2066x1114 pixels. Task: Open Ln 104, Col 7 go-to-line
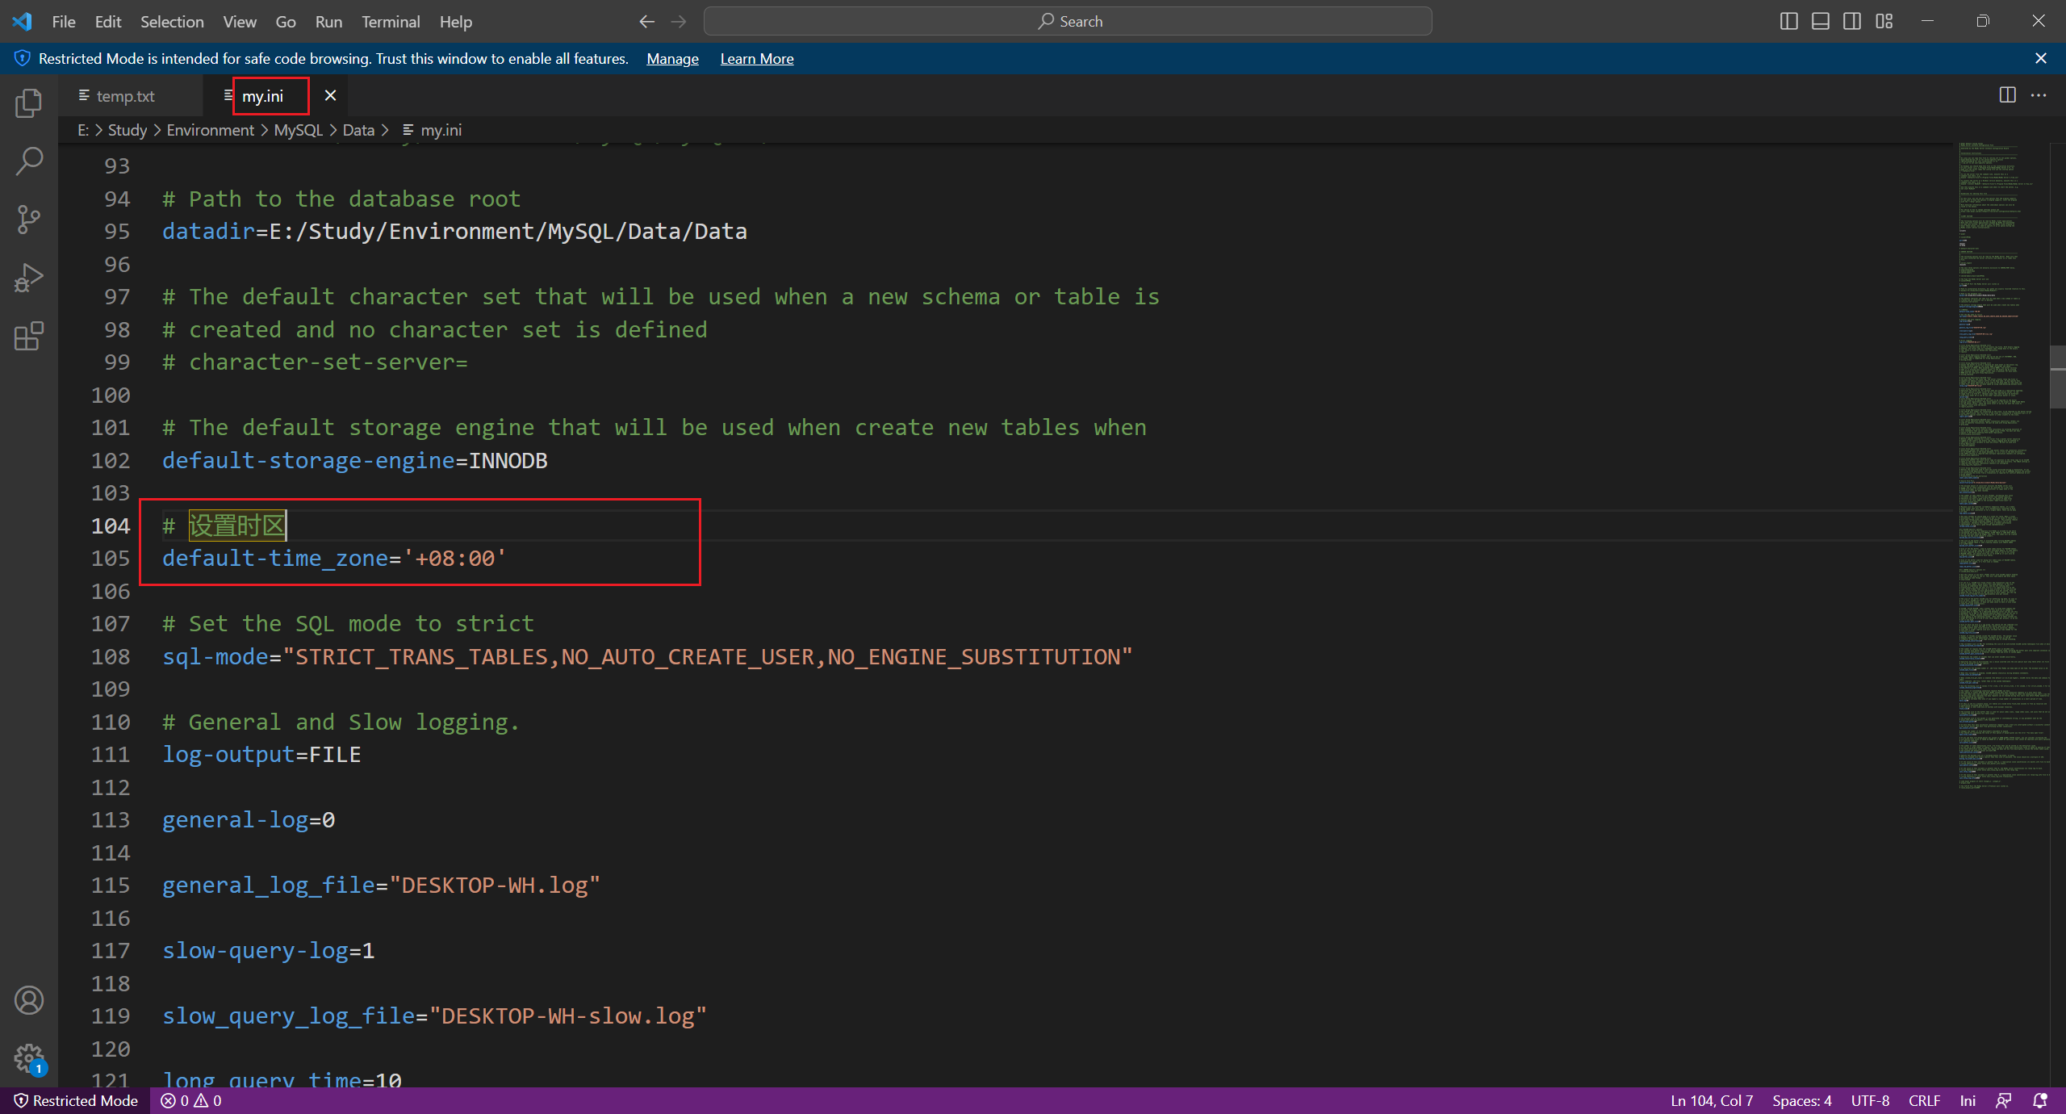tap(1712, 1100)
